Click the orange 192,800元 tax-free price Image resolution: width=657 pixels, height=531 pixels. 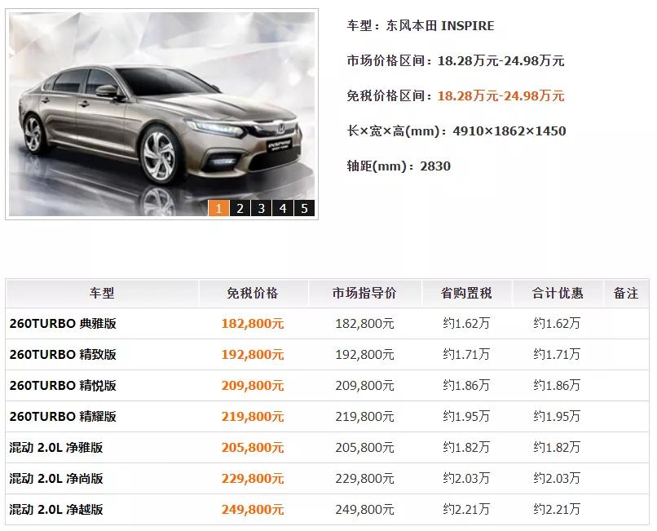(253, 355)
